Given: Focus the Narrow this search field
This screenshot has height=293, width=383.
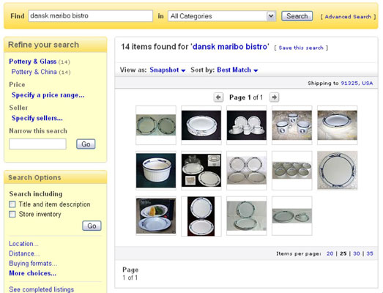Looking at the screenshot, I should tap(37, 144).
